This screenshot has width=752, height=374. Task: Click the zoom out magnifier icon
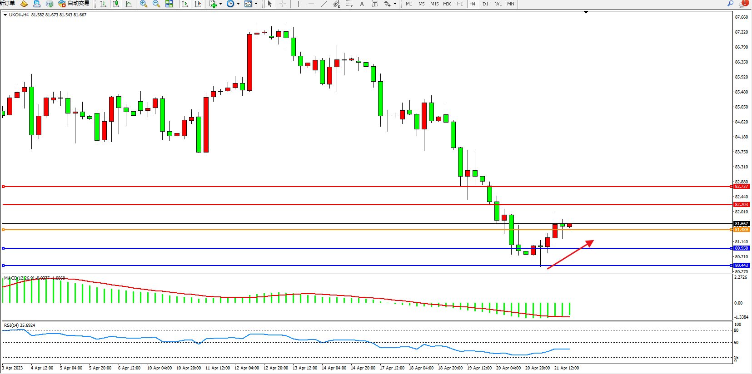(156, 4)
